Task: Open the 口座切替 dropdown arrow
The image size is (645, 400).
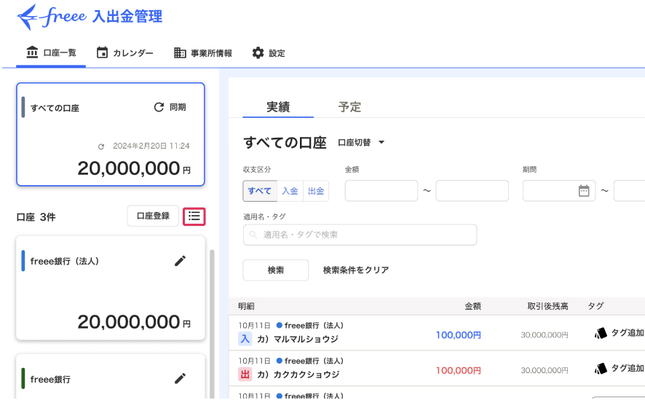Action: (x=381, y=142)
